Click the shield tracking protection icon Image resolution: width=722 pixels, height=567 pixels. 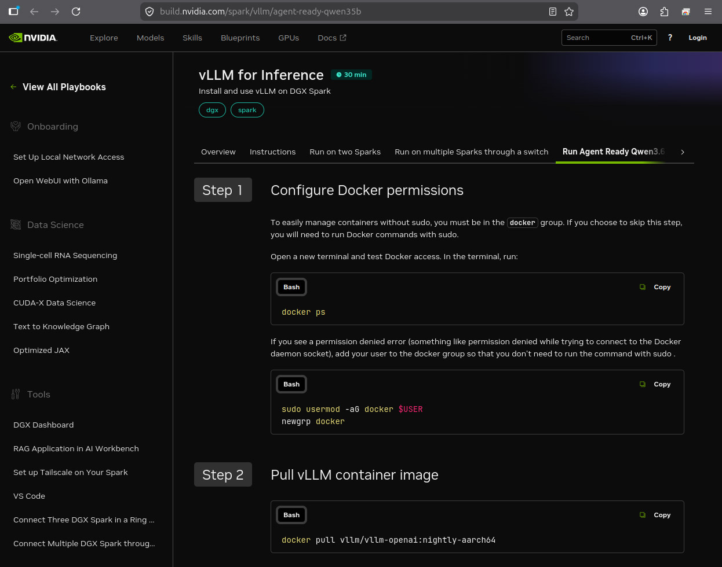pyautogui.click(x=149, y=12)
